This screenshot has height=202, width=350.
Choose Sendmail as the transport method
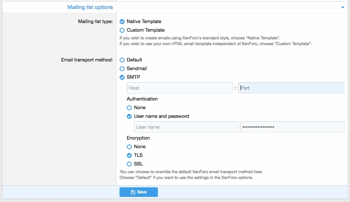pyautogui.click(x=122, y=69)
